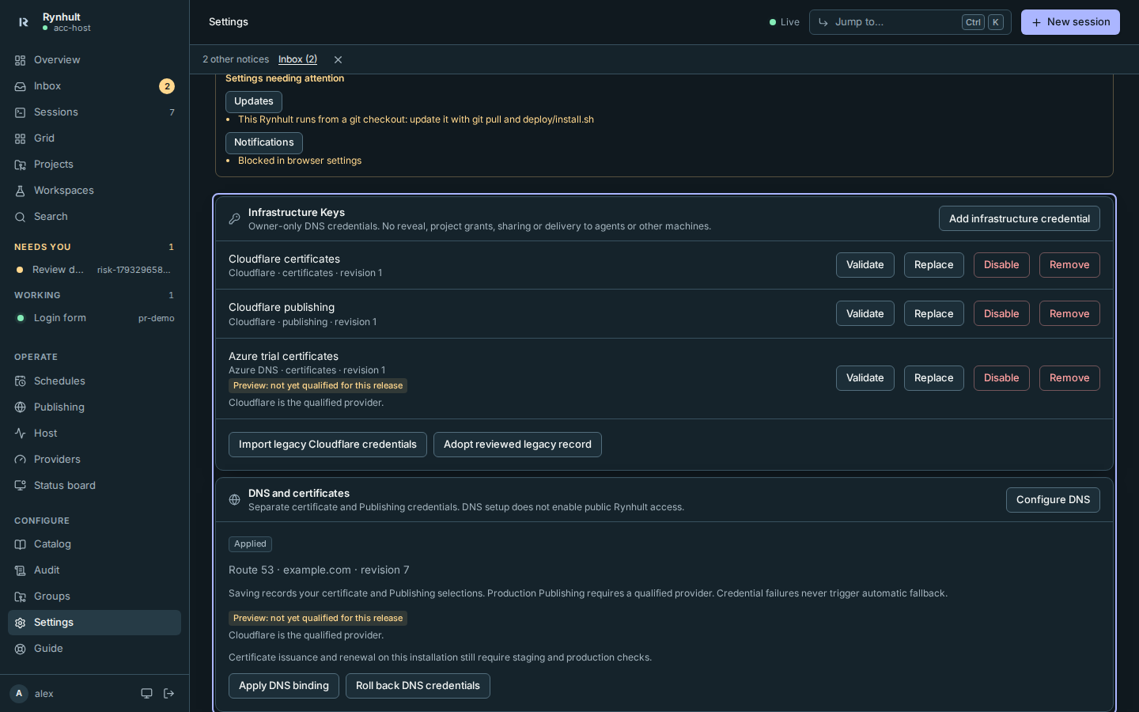Roll back DNS credentials

418,686
